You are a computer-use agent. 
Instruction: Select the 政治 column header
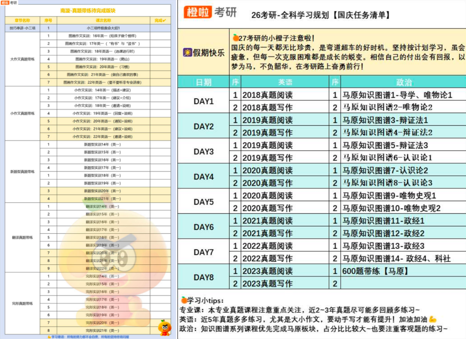[x=403, y=82]
